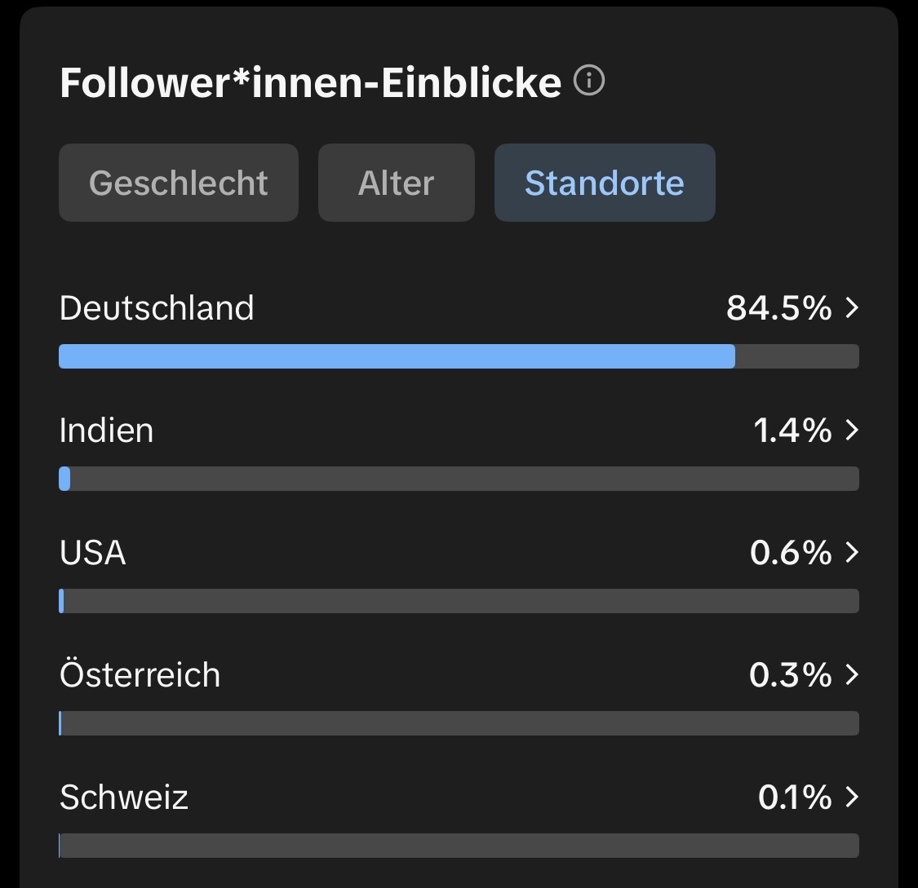Click the Deutschland country label

pos(157,308)
